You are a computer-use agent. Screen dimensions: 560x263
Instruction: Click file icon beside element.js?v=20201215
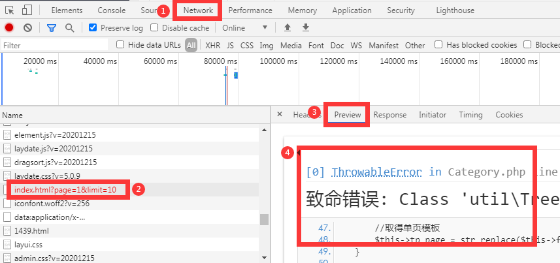(x=7, y=135)
